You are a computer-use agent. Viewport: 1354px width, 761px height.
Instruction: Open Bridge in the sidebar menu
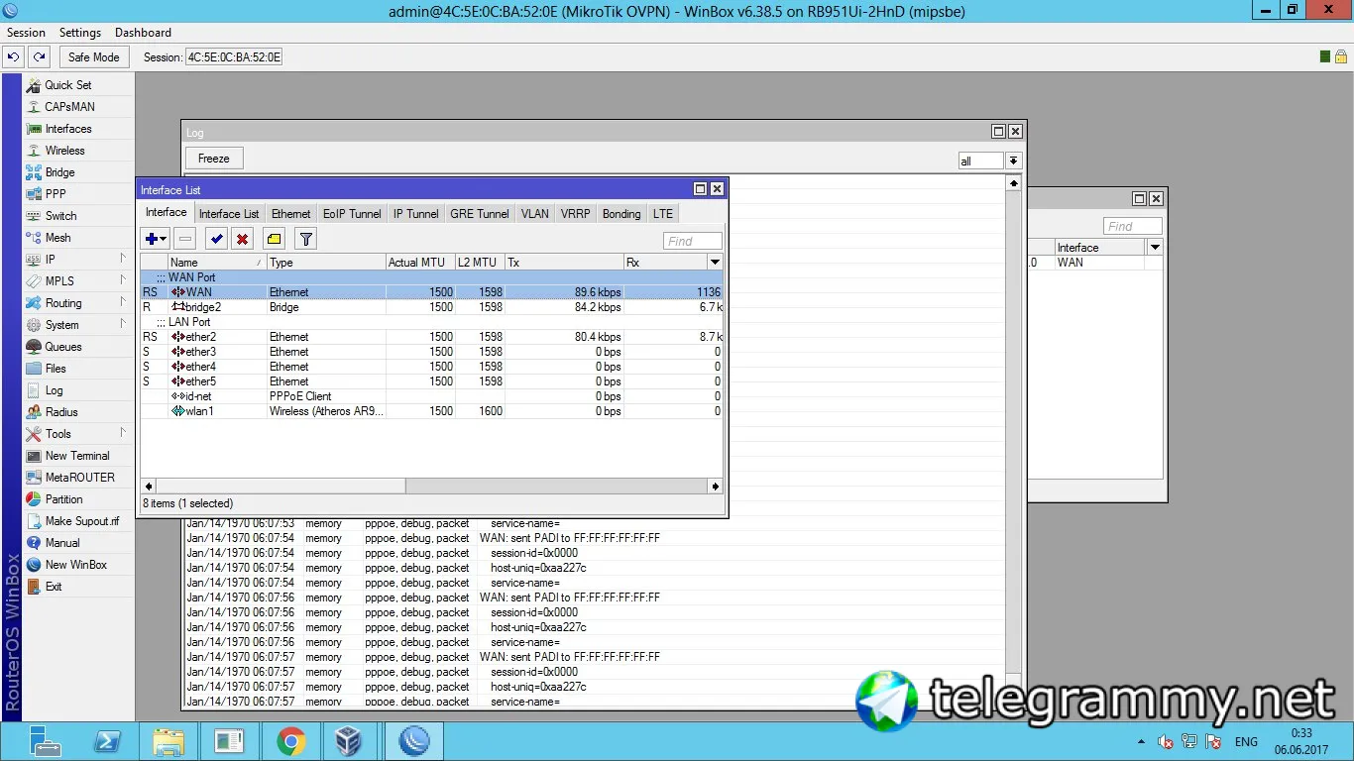59,172
